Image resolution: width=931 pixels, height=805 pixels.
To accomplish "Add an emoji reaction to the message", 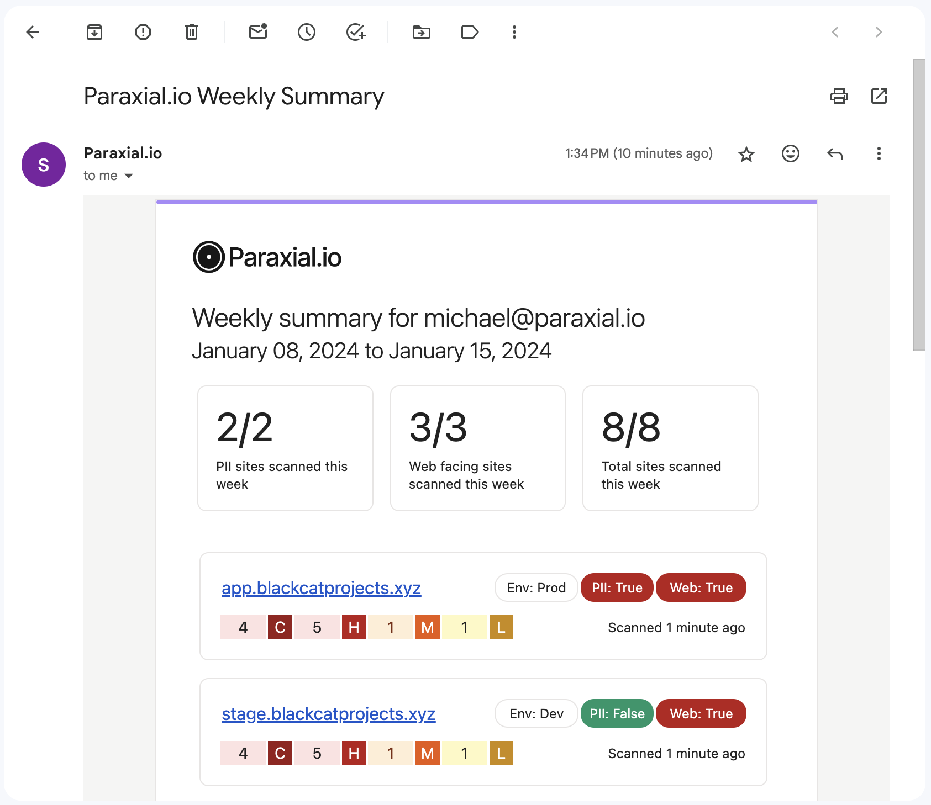I will [x=791, y=153].
